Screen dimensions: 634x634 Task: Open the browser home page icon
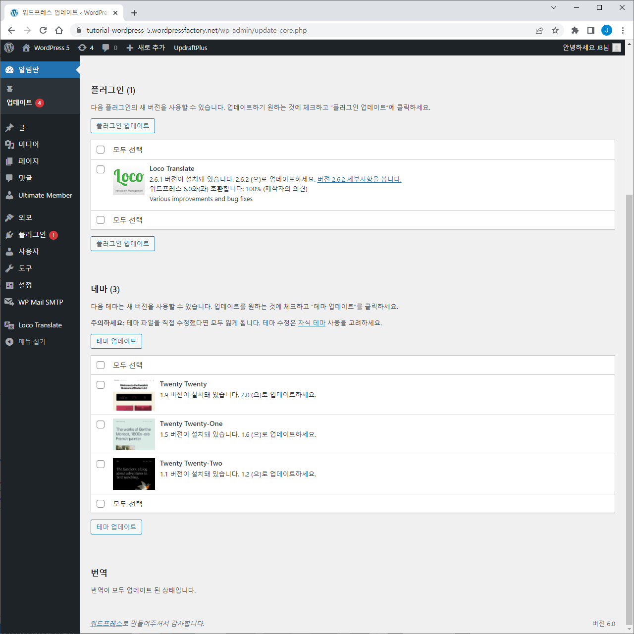(59, 30)
